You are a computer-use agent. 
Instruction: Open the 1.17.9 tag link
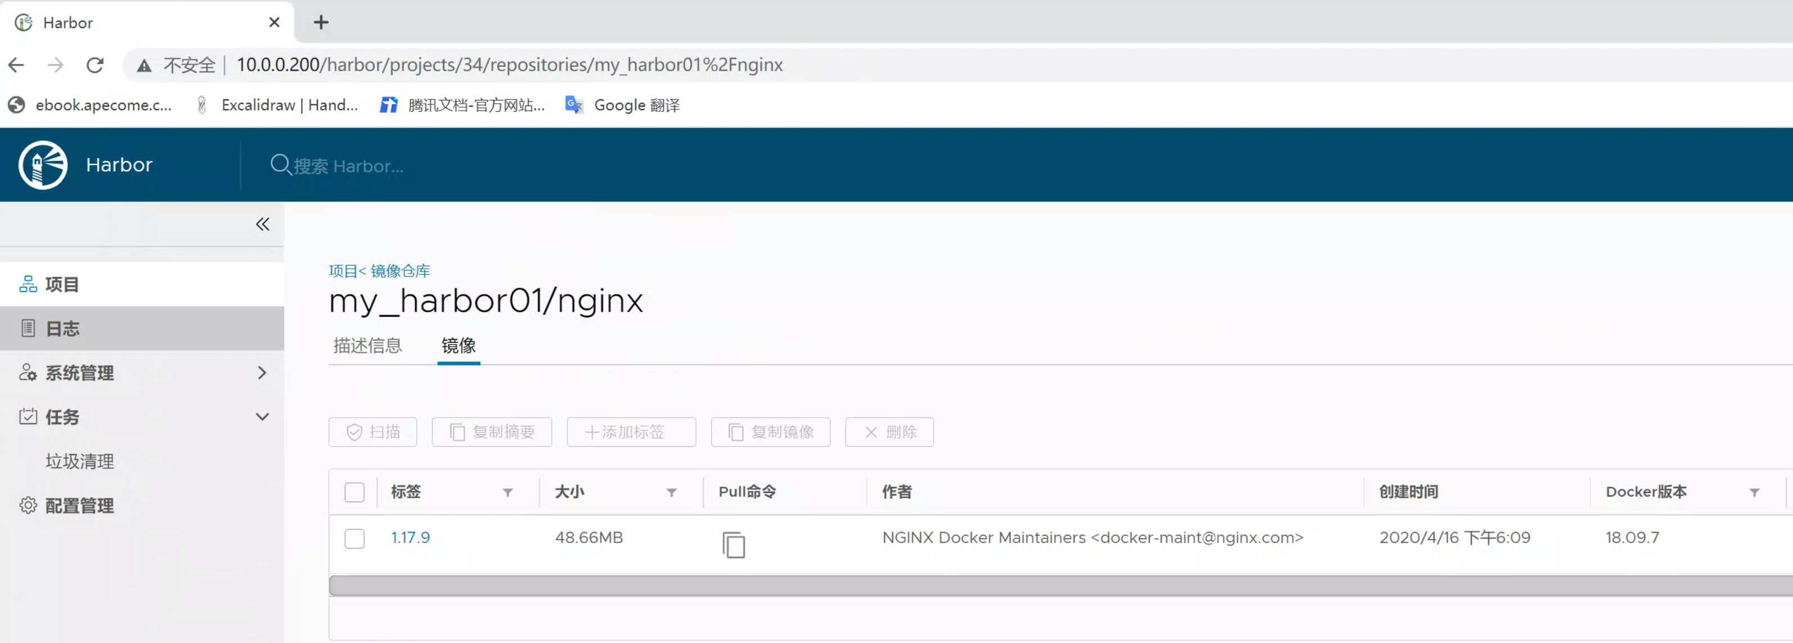410,538
